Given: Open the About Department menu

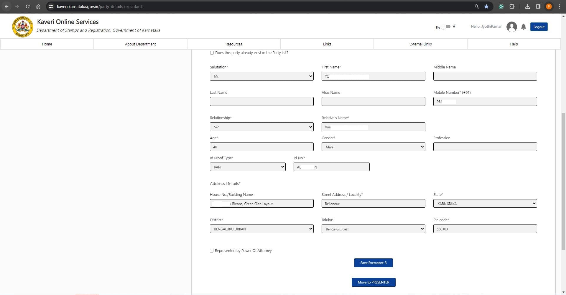Looking at the screenshot, I should pos(140,44).
